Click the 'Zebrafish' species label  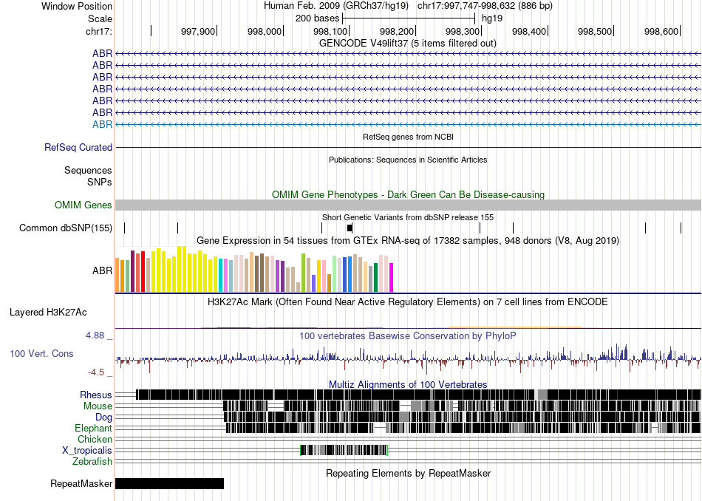92,462
